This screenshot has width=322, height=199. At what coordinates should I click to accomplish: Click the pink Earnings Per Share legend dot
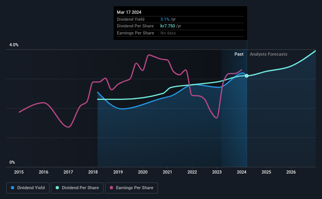(111, 188)
